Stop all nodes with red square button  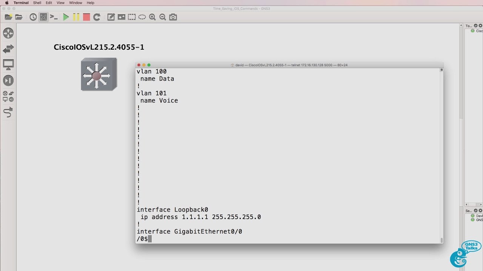point(86,17)
